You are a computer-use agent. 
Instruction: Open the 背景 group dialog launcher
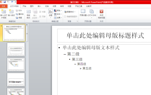tap(77, 21)
